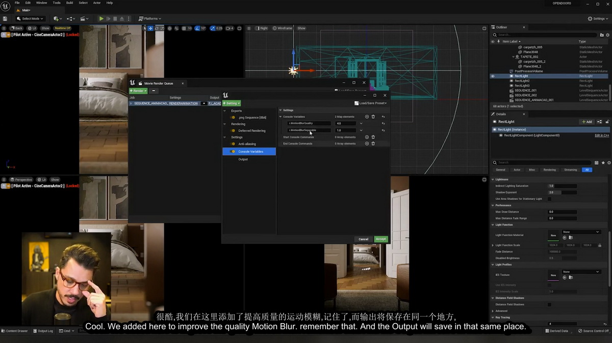Click the trash icon next to Start Console Commands
The height and width of the screenshot is (343, 612).
pos(373,137)
